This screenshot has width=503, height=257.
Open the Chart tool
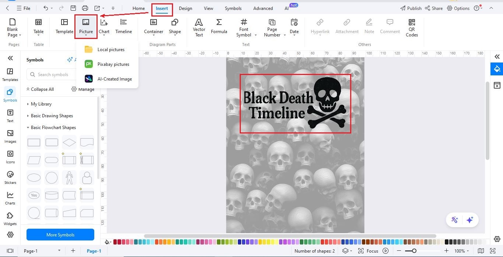[x=104, y=27]
